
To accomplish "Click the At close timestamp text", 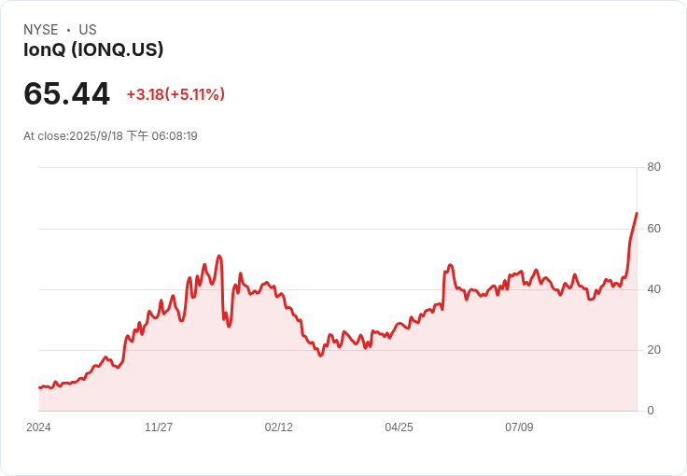I will pyautogui.click(x=110, y=136).
